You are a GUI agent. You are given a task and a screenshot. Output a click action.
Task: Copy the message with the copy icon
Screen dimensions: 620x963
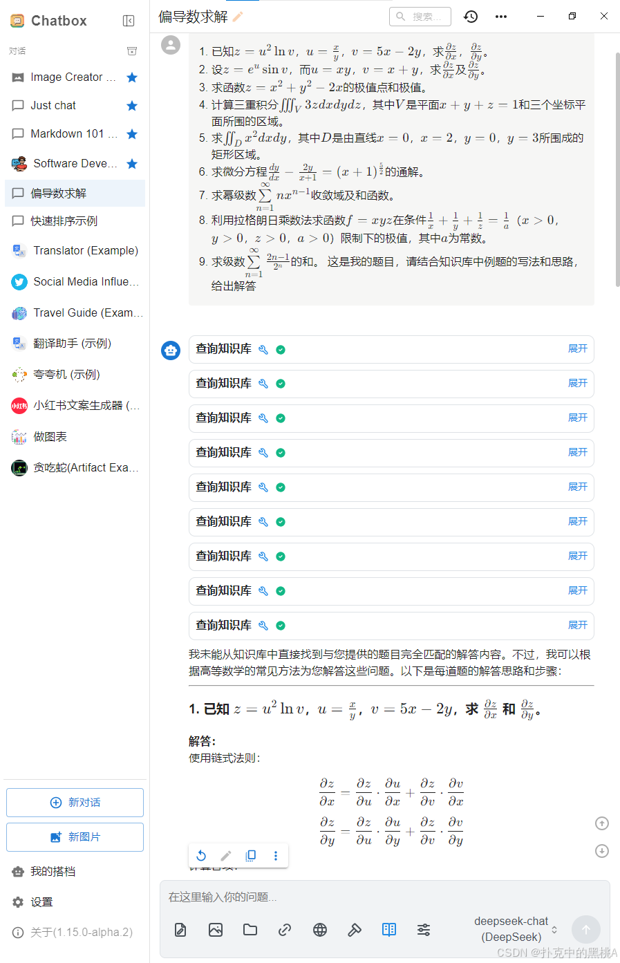(251, 855)
